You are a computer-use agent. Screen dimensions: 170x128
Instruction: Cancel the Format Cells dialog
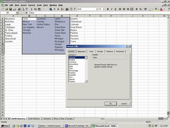(x=124, y=104)
